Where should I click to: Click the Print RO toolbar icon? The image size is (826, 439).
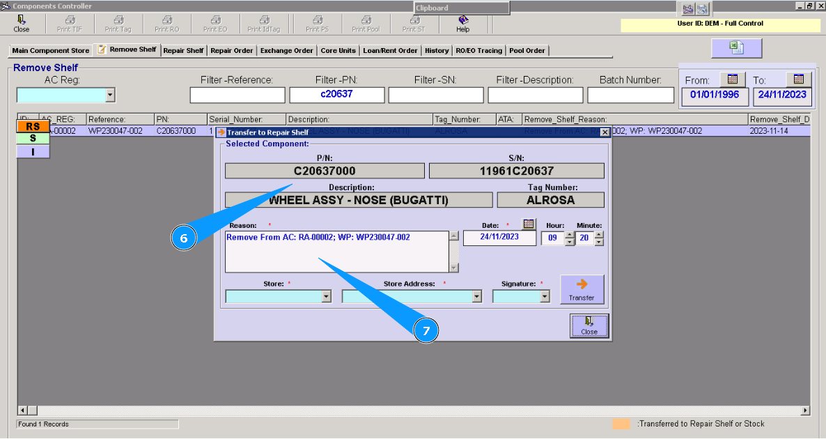pyautogui.click(x=167, y=24)
